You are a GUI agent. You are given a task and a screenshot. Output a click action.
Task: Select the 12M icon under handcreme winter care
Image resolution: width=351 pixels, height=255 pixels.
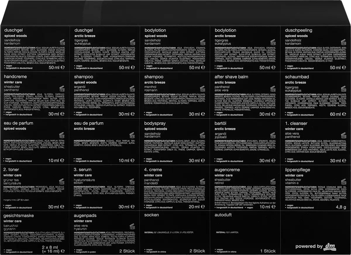(62, 88)
